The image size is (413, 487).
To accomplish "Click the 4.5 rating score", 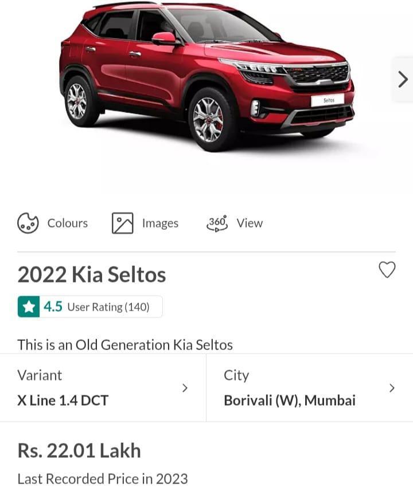I will 53,307.
